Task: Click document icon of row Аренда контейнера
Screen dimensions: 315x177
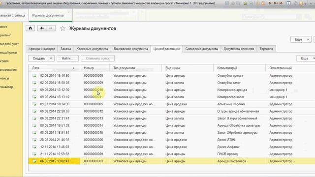Action: [34, 161]
